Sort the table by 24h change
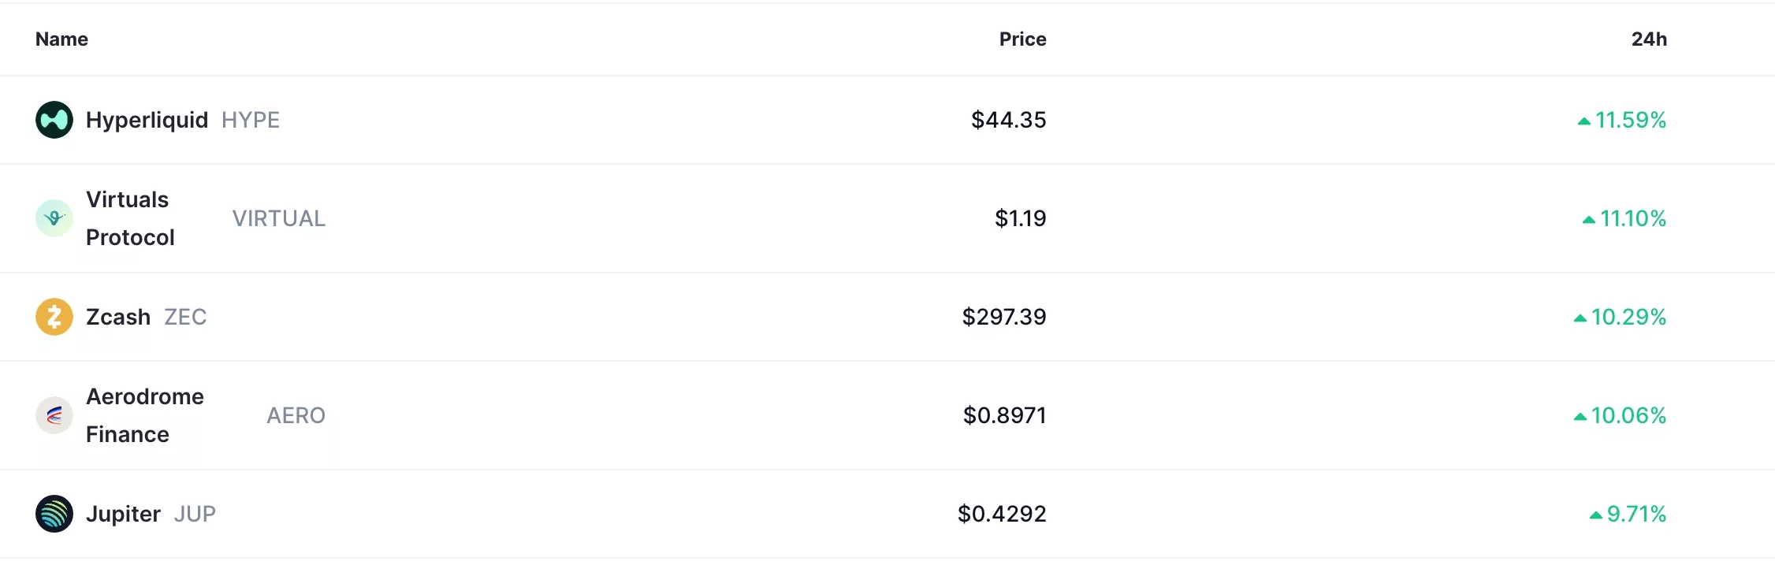This screenshot has height=576, width=1775. click(x=1650, y=39)
